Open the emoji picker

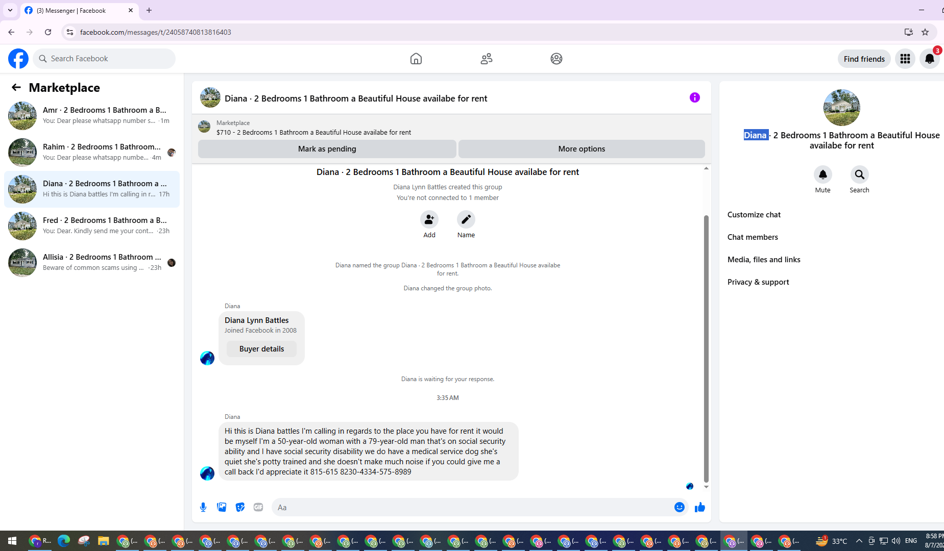coord(680,507)
